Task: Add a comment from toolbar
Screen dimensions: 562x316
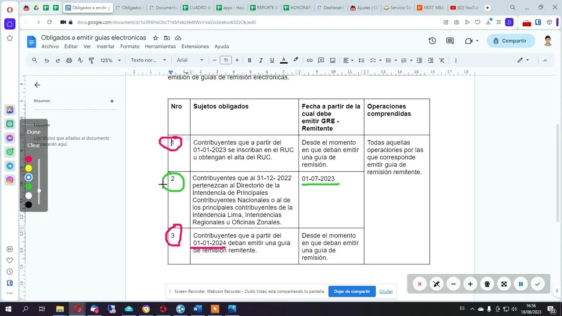Action: 321,60
